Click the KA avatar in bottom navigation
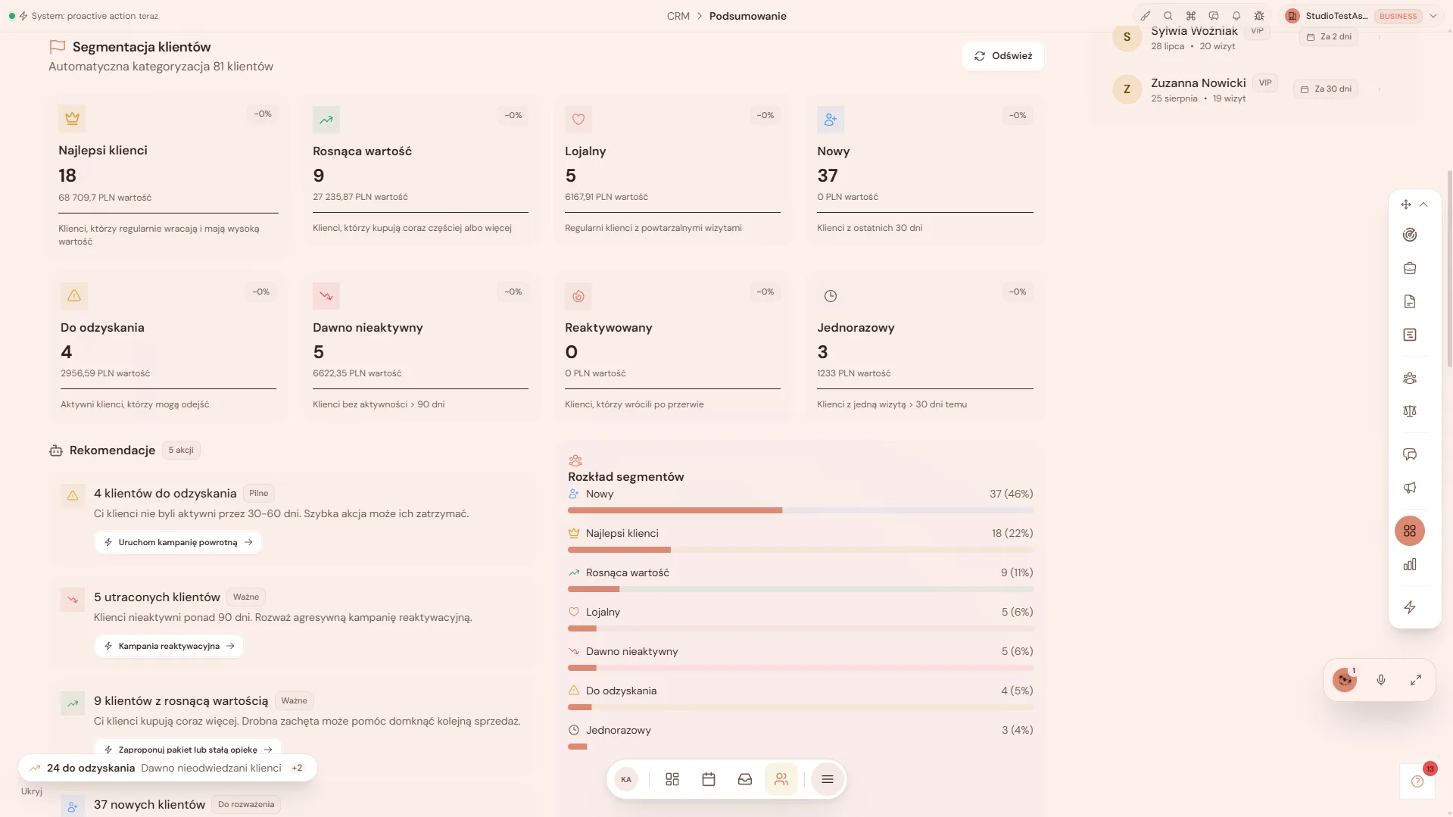The image size is (1453, 817). tap(626, 779)
